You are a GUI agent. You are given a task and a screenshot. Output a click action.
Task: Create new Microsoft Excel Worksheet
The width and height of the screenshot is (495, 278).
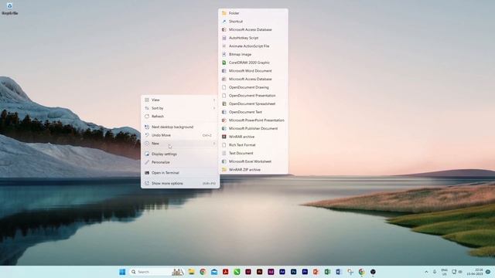[x=253, y=161]
